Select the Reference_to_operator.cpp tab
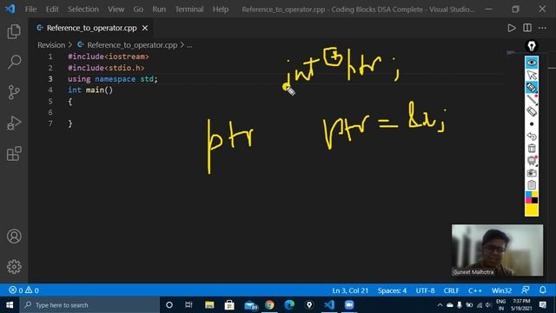This screenshot has width=556, height=313. click(x=91, y=28)
